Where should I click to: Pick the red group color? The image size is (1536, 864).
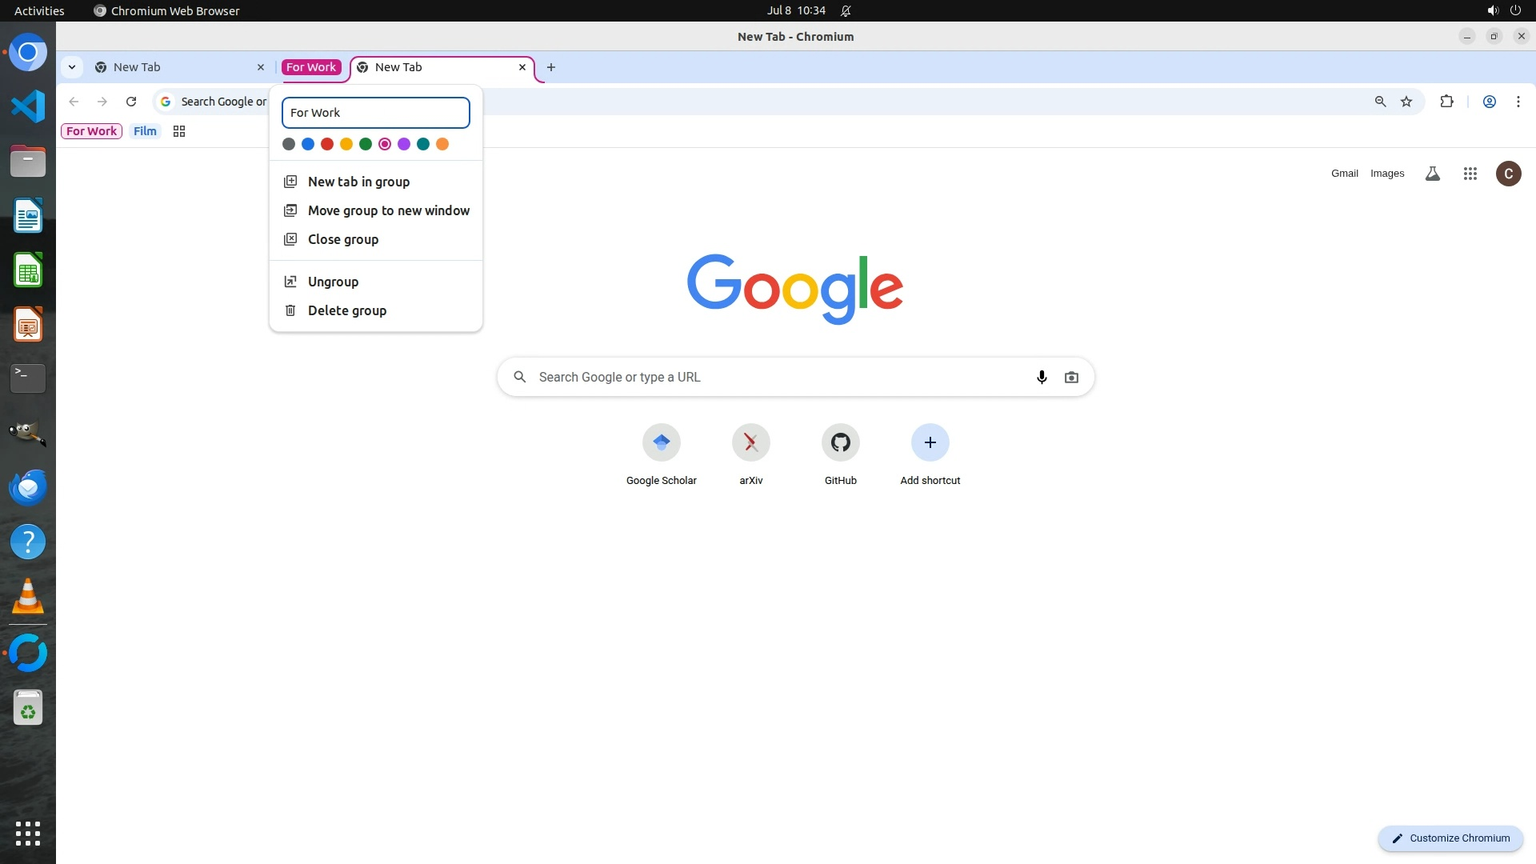[x=327, y=144]
